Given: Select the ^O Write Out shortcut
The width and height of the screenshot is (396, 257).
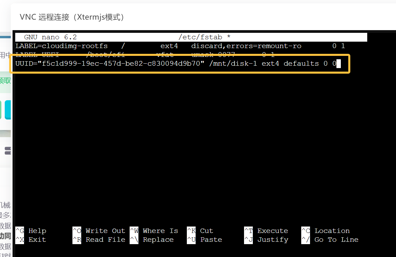Looking at the screenshot, I should tap(99, 231).
